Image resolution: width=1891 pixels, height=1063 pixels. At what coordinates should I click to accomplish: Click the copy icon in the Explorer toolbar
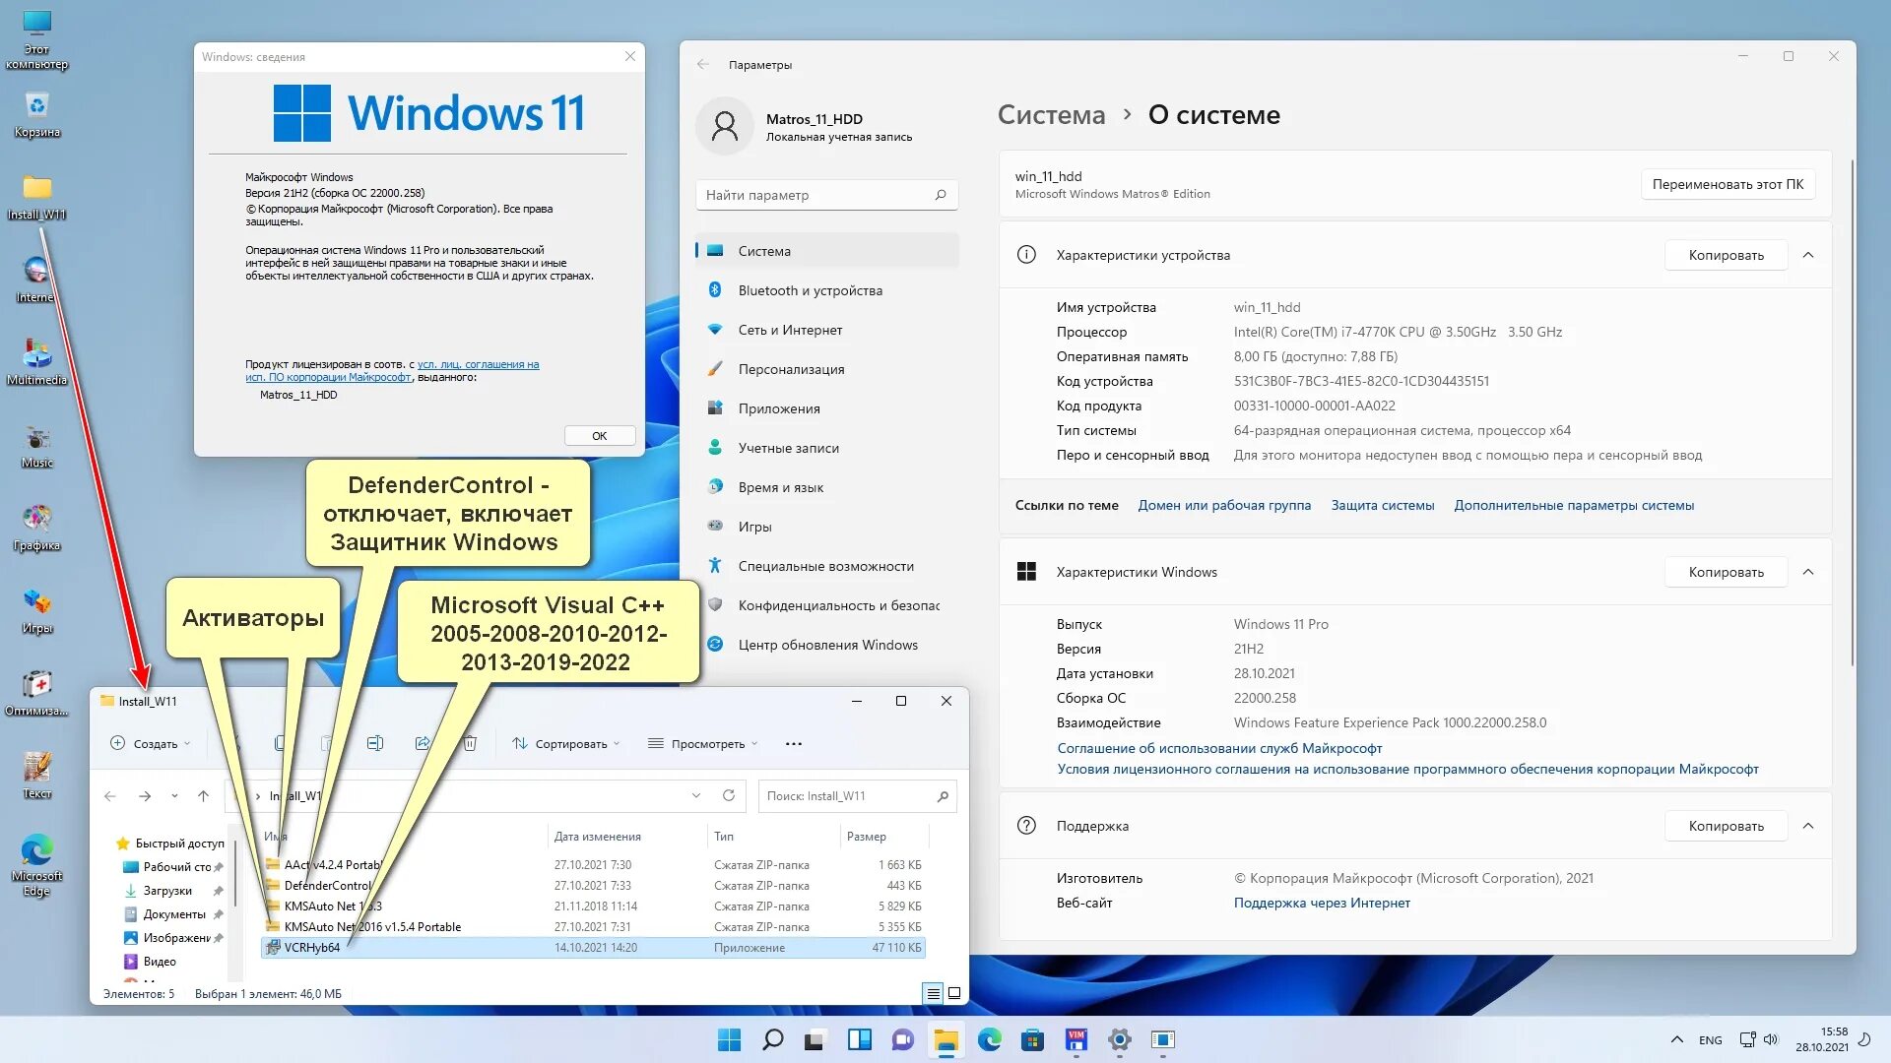277,744
